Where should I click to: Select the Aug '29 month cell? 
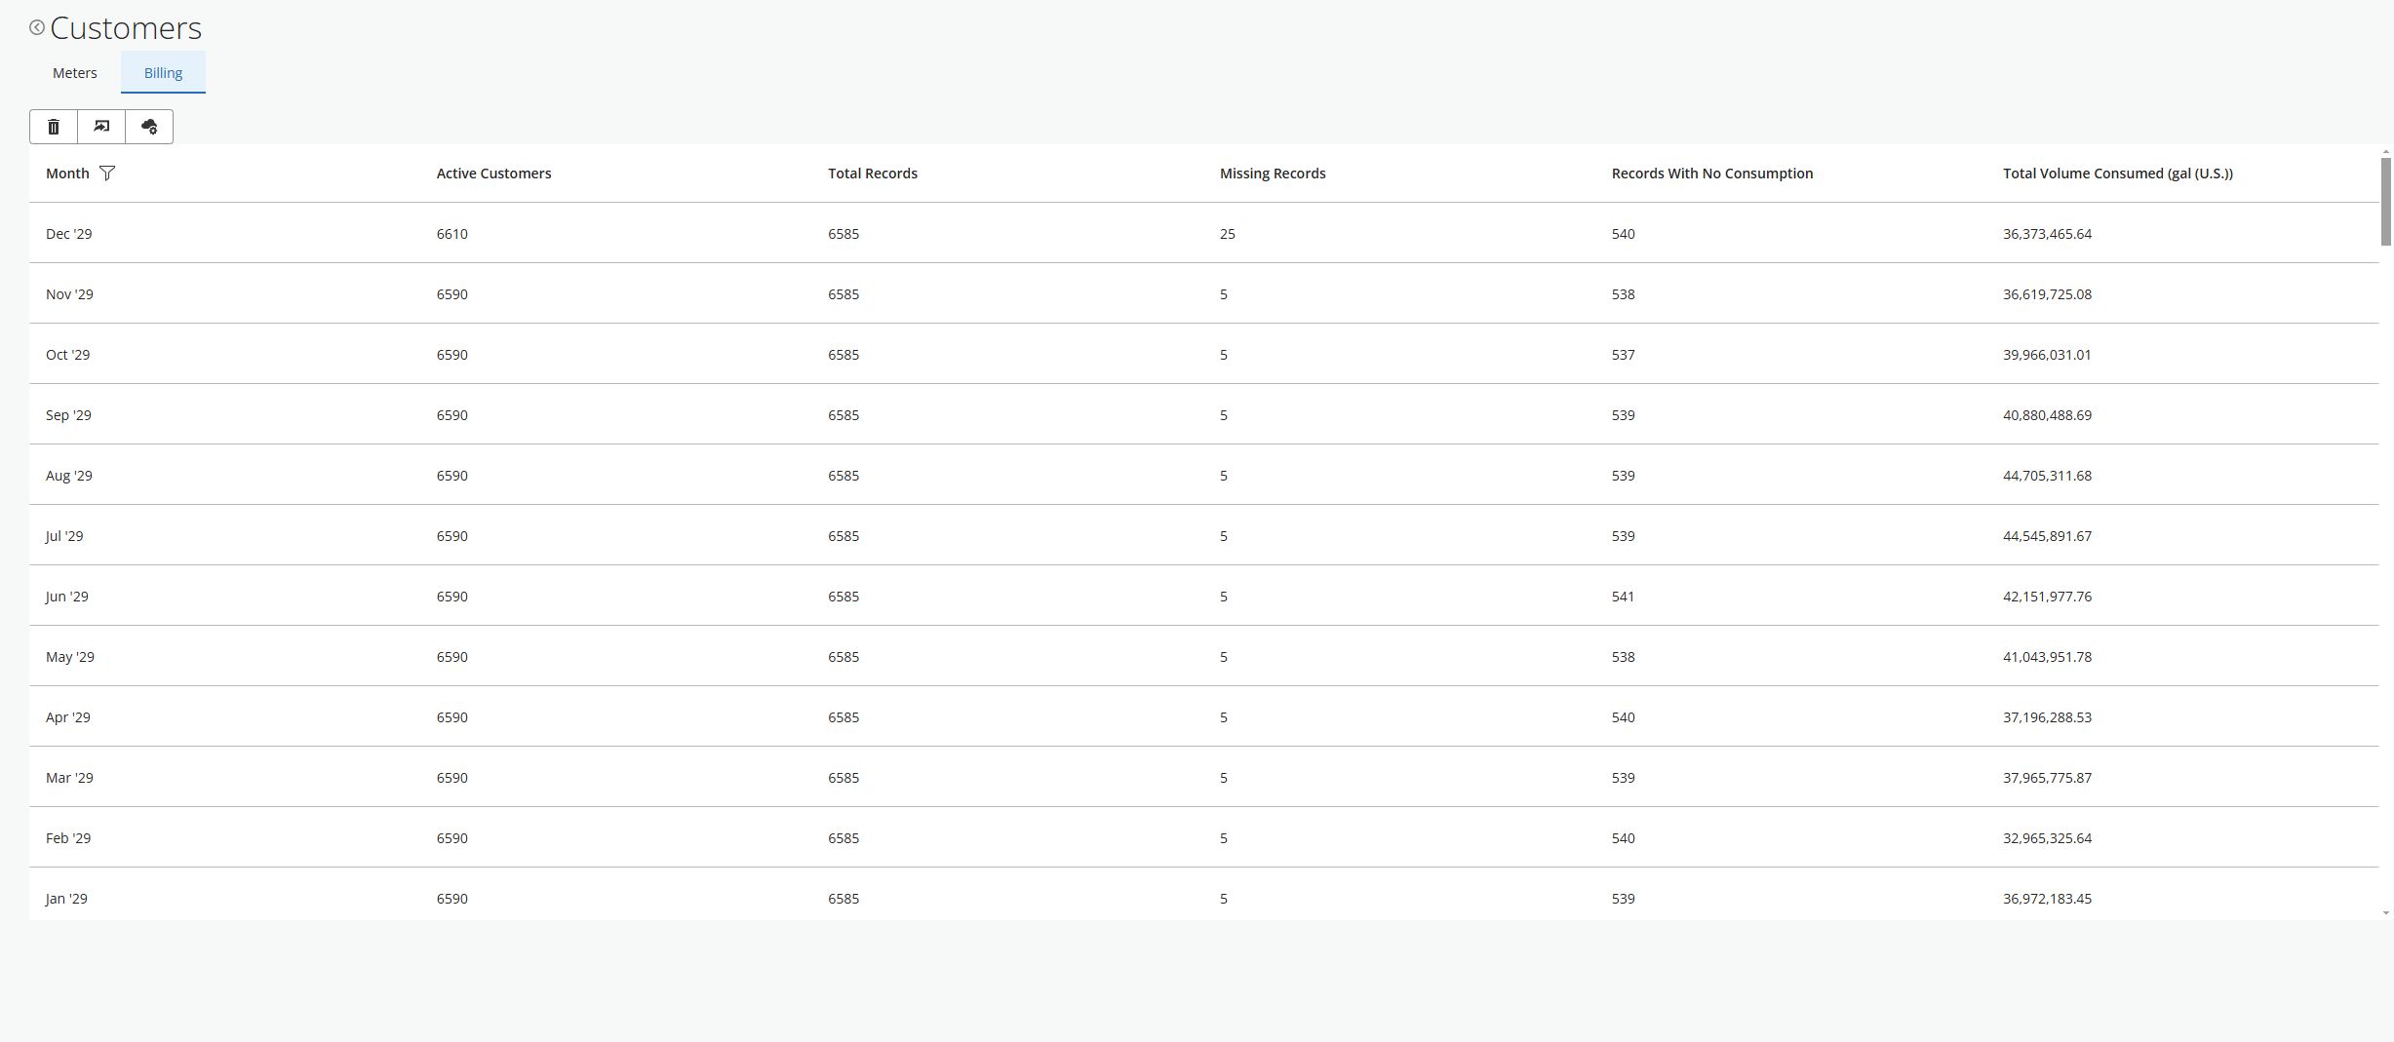[69, 476]
